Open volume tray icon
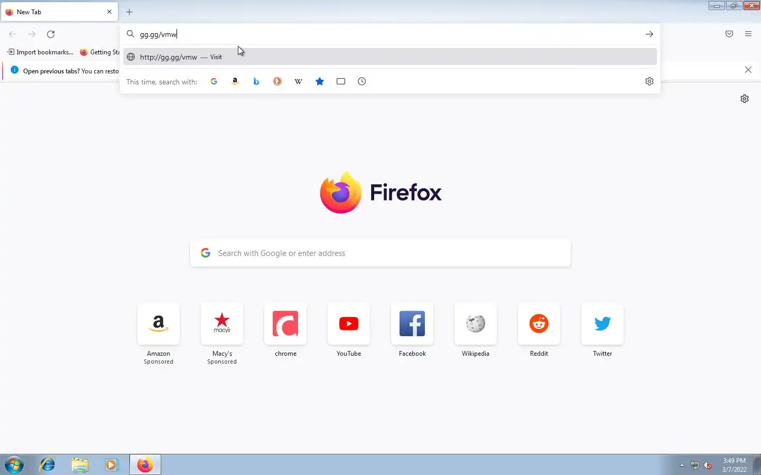 click(708, 465)
